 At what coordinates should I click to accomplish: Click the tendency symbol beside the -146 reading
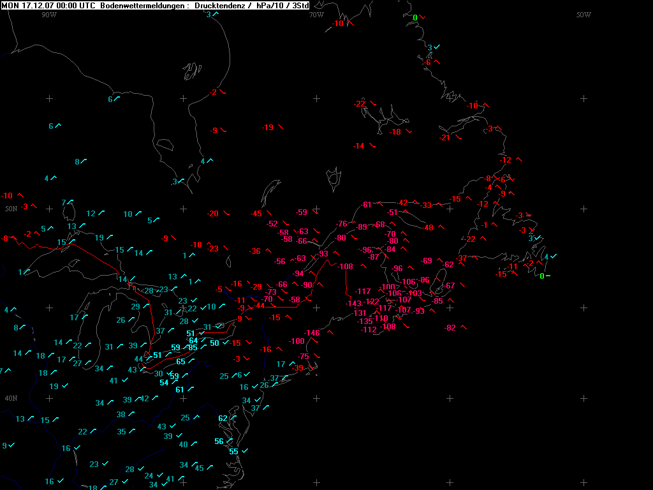[332, 332]
